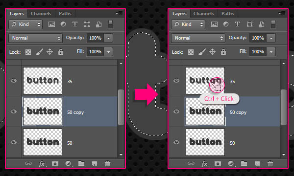
Task: Toggle layer filtering switch in left panel
Action: [x=110, y=24]
